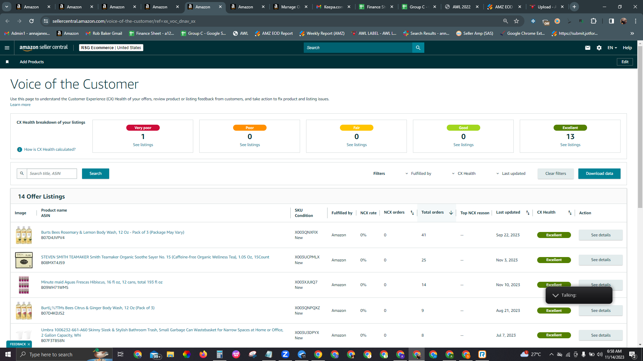See listings under Excellent

[570, 145]
